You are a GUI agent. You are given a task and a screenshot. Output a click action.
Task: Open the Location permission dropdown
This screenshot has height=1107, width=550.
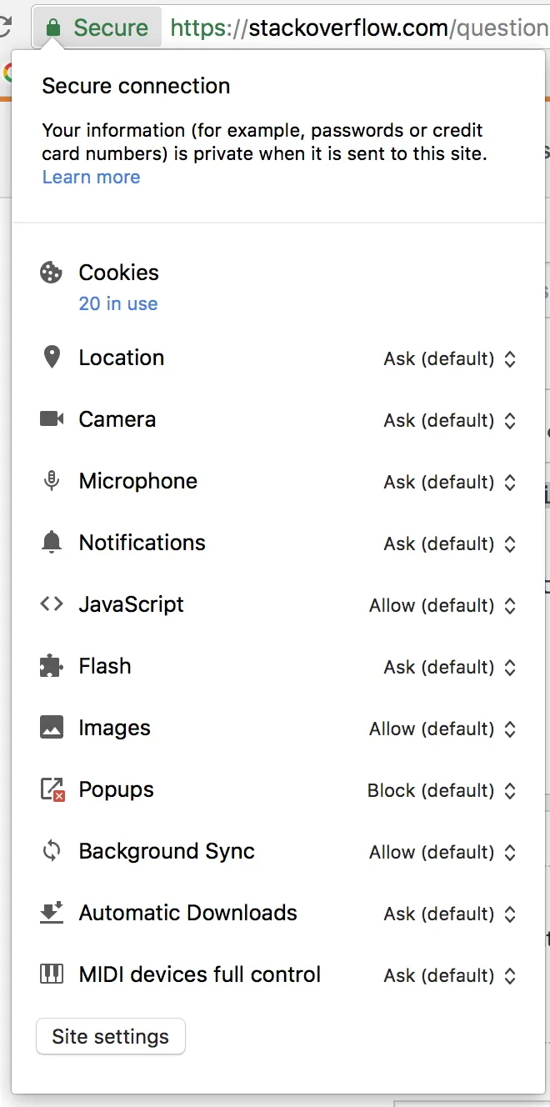coord(450,359)
